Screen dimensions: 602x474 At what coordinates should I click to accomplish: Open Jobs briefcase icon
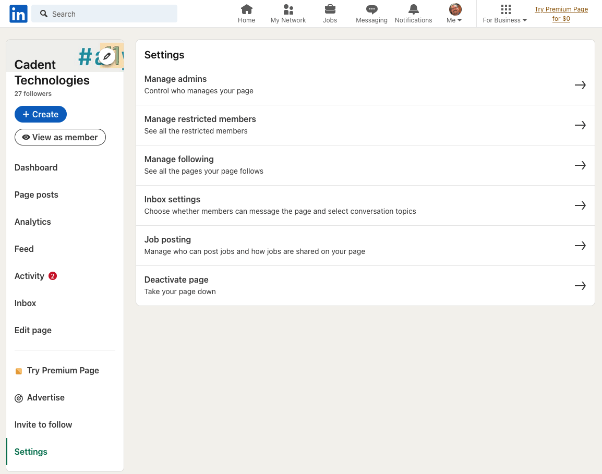click(330, 9)
